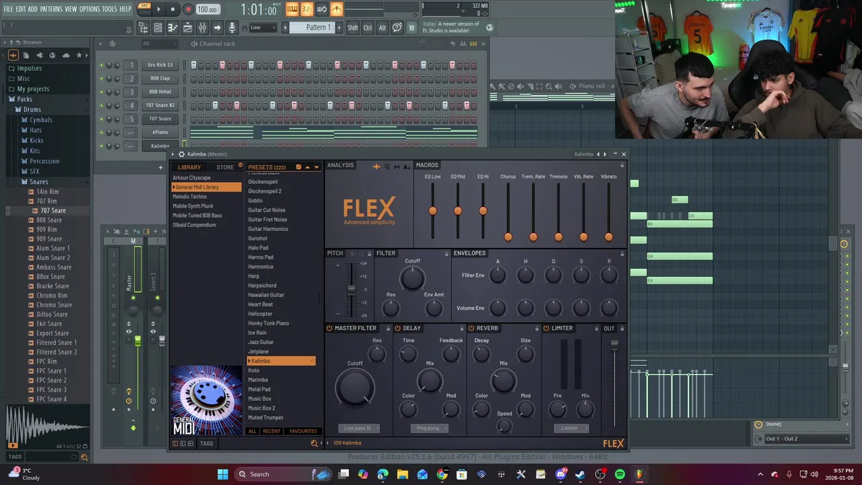
Task: Toggle the Reverb power button
Action: tap(471, 328)
